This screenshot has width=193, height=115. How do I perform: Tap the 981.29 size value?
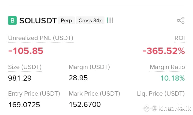pyautogui.click(x=20, y=78)
